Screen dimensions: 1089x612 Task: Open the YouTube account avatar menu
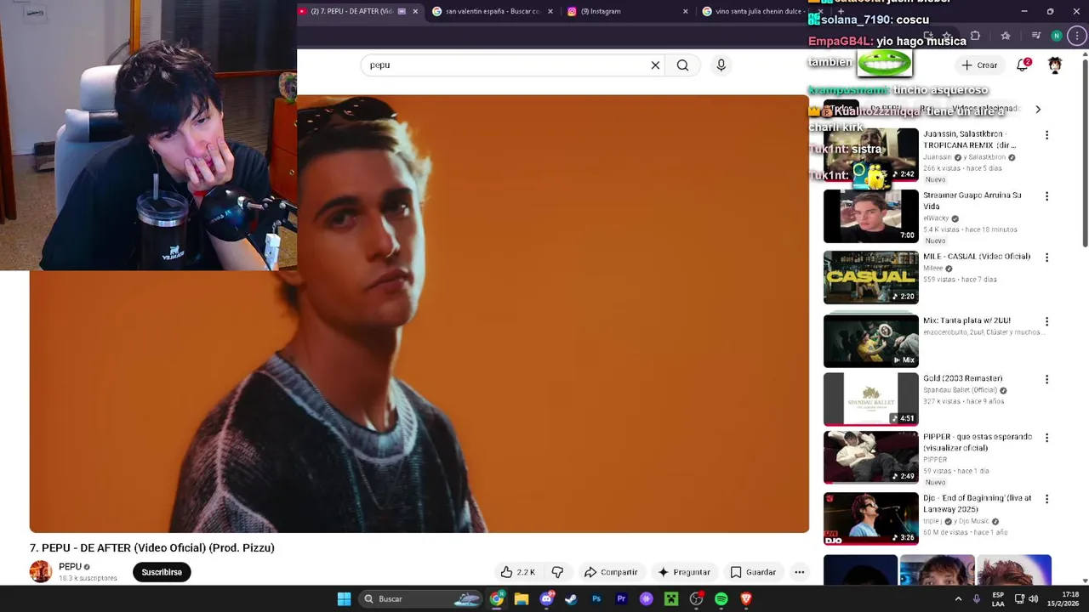tap(1055, 65)
